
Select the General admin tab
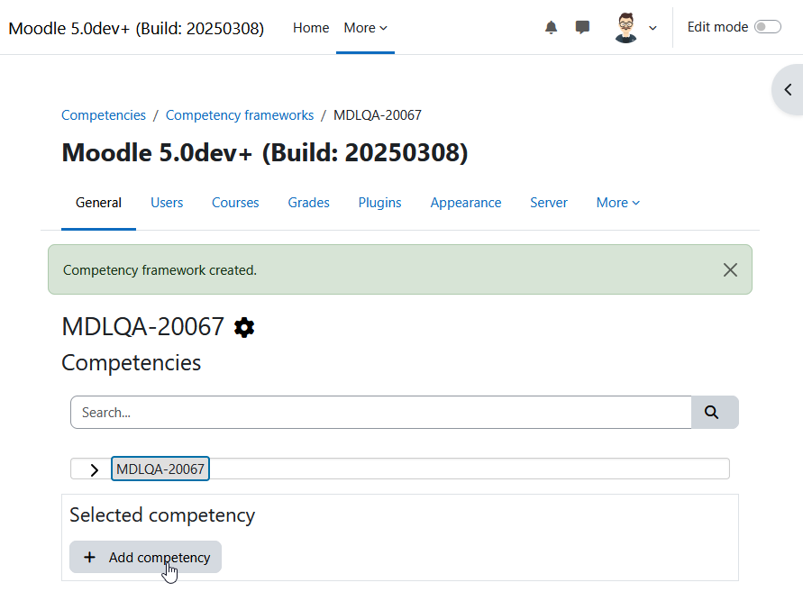[x=98, y=203]
